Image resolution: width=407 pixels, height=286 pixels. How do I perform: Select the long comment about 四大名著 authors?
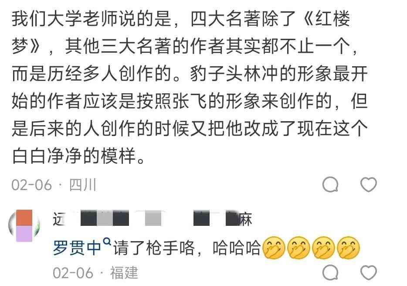tap(190, 88)
